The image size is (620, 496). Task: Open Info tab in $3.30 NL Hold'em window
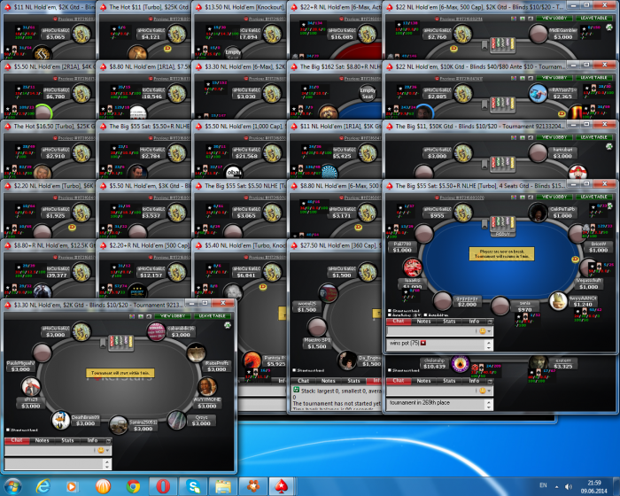click(x=92, y=440)
